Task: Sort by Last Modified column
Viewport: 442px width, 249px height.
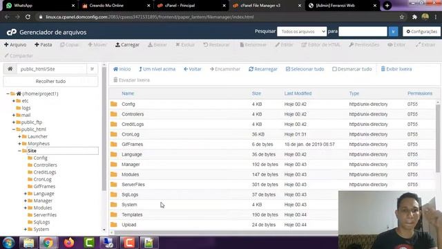Action: coord(298,93)
